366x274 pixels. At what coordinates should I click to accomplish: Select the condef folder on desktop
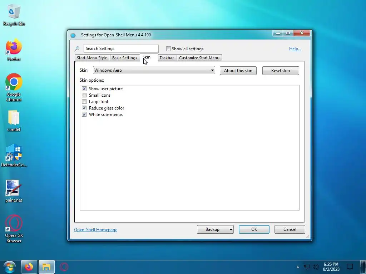[x=14, y=121]
